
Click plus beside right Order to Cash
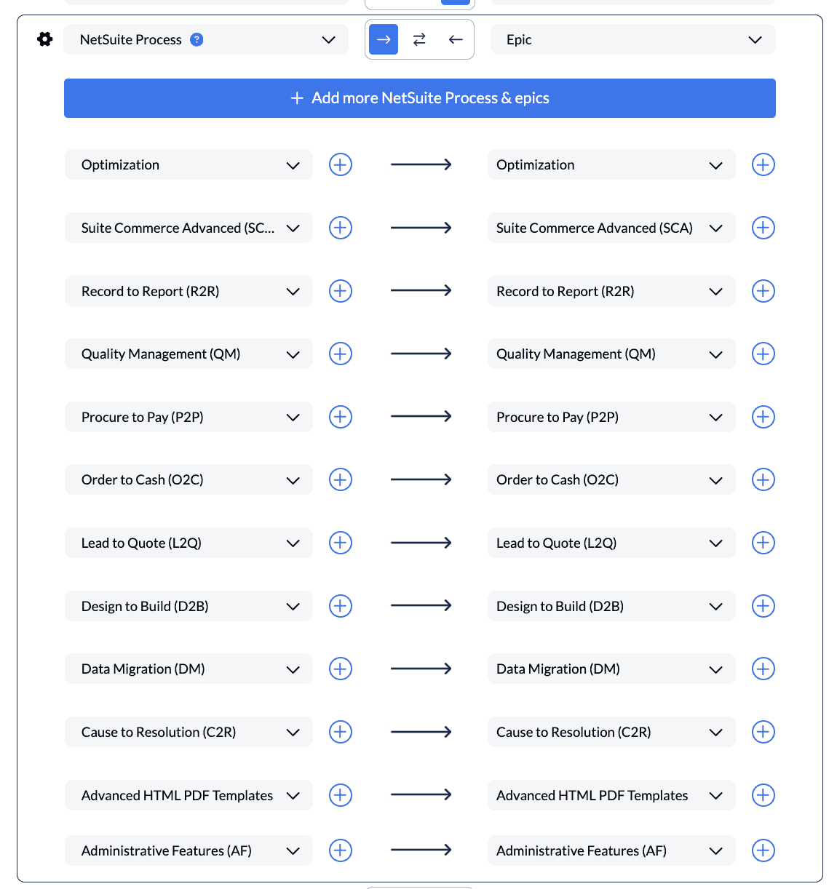763,479
